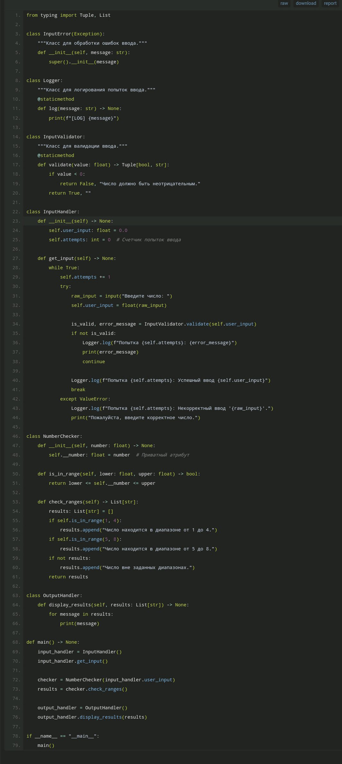Click the 'class NumberChecker:' line

pyautogui.click(x=54, y=436)
